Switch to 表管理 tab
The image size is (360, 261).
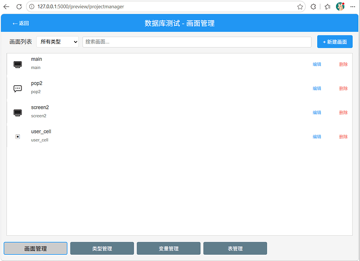pyautogui.click(x=235, y=248)
